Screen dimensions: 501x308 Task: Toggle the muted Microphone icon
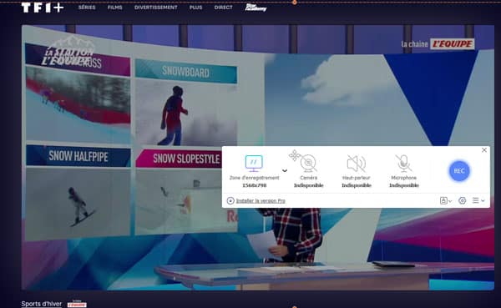[x=403, y=164]
